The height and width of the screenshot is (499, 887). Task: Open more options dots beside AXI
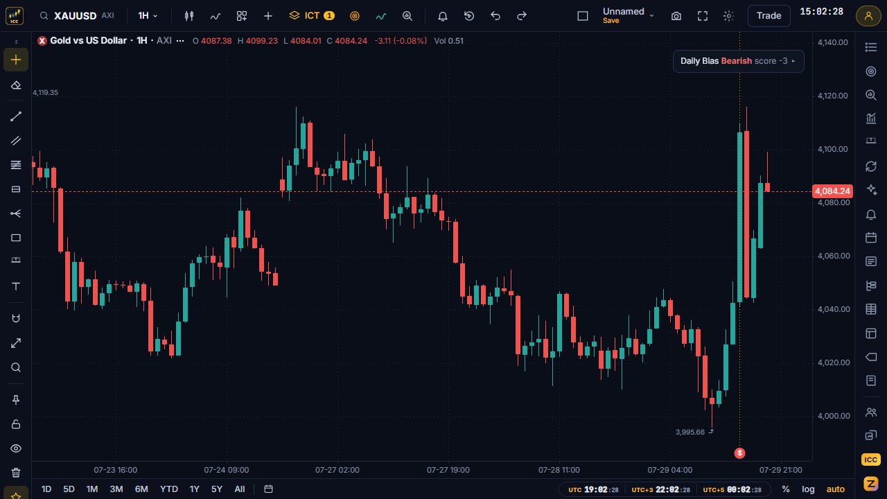coord(180,41)
